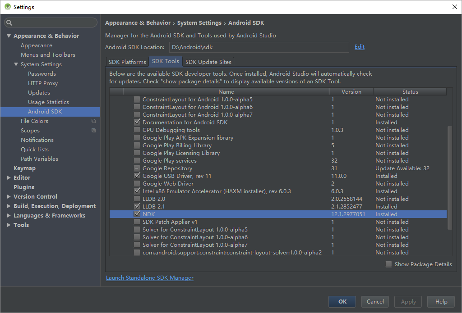Click the File Colors project-scope icon
Viewport: 462px width, 313px height.
click(93, 121)
